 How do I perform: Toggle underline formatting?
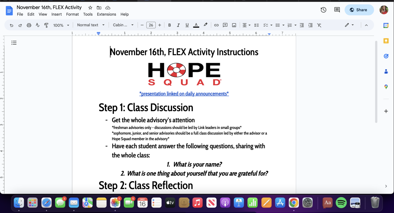tap(187, 25)
